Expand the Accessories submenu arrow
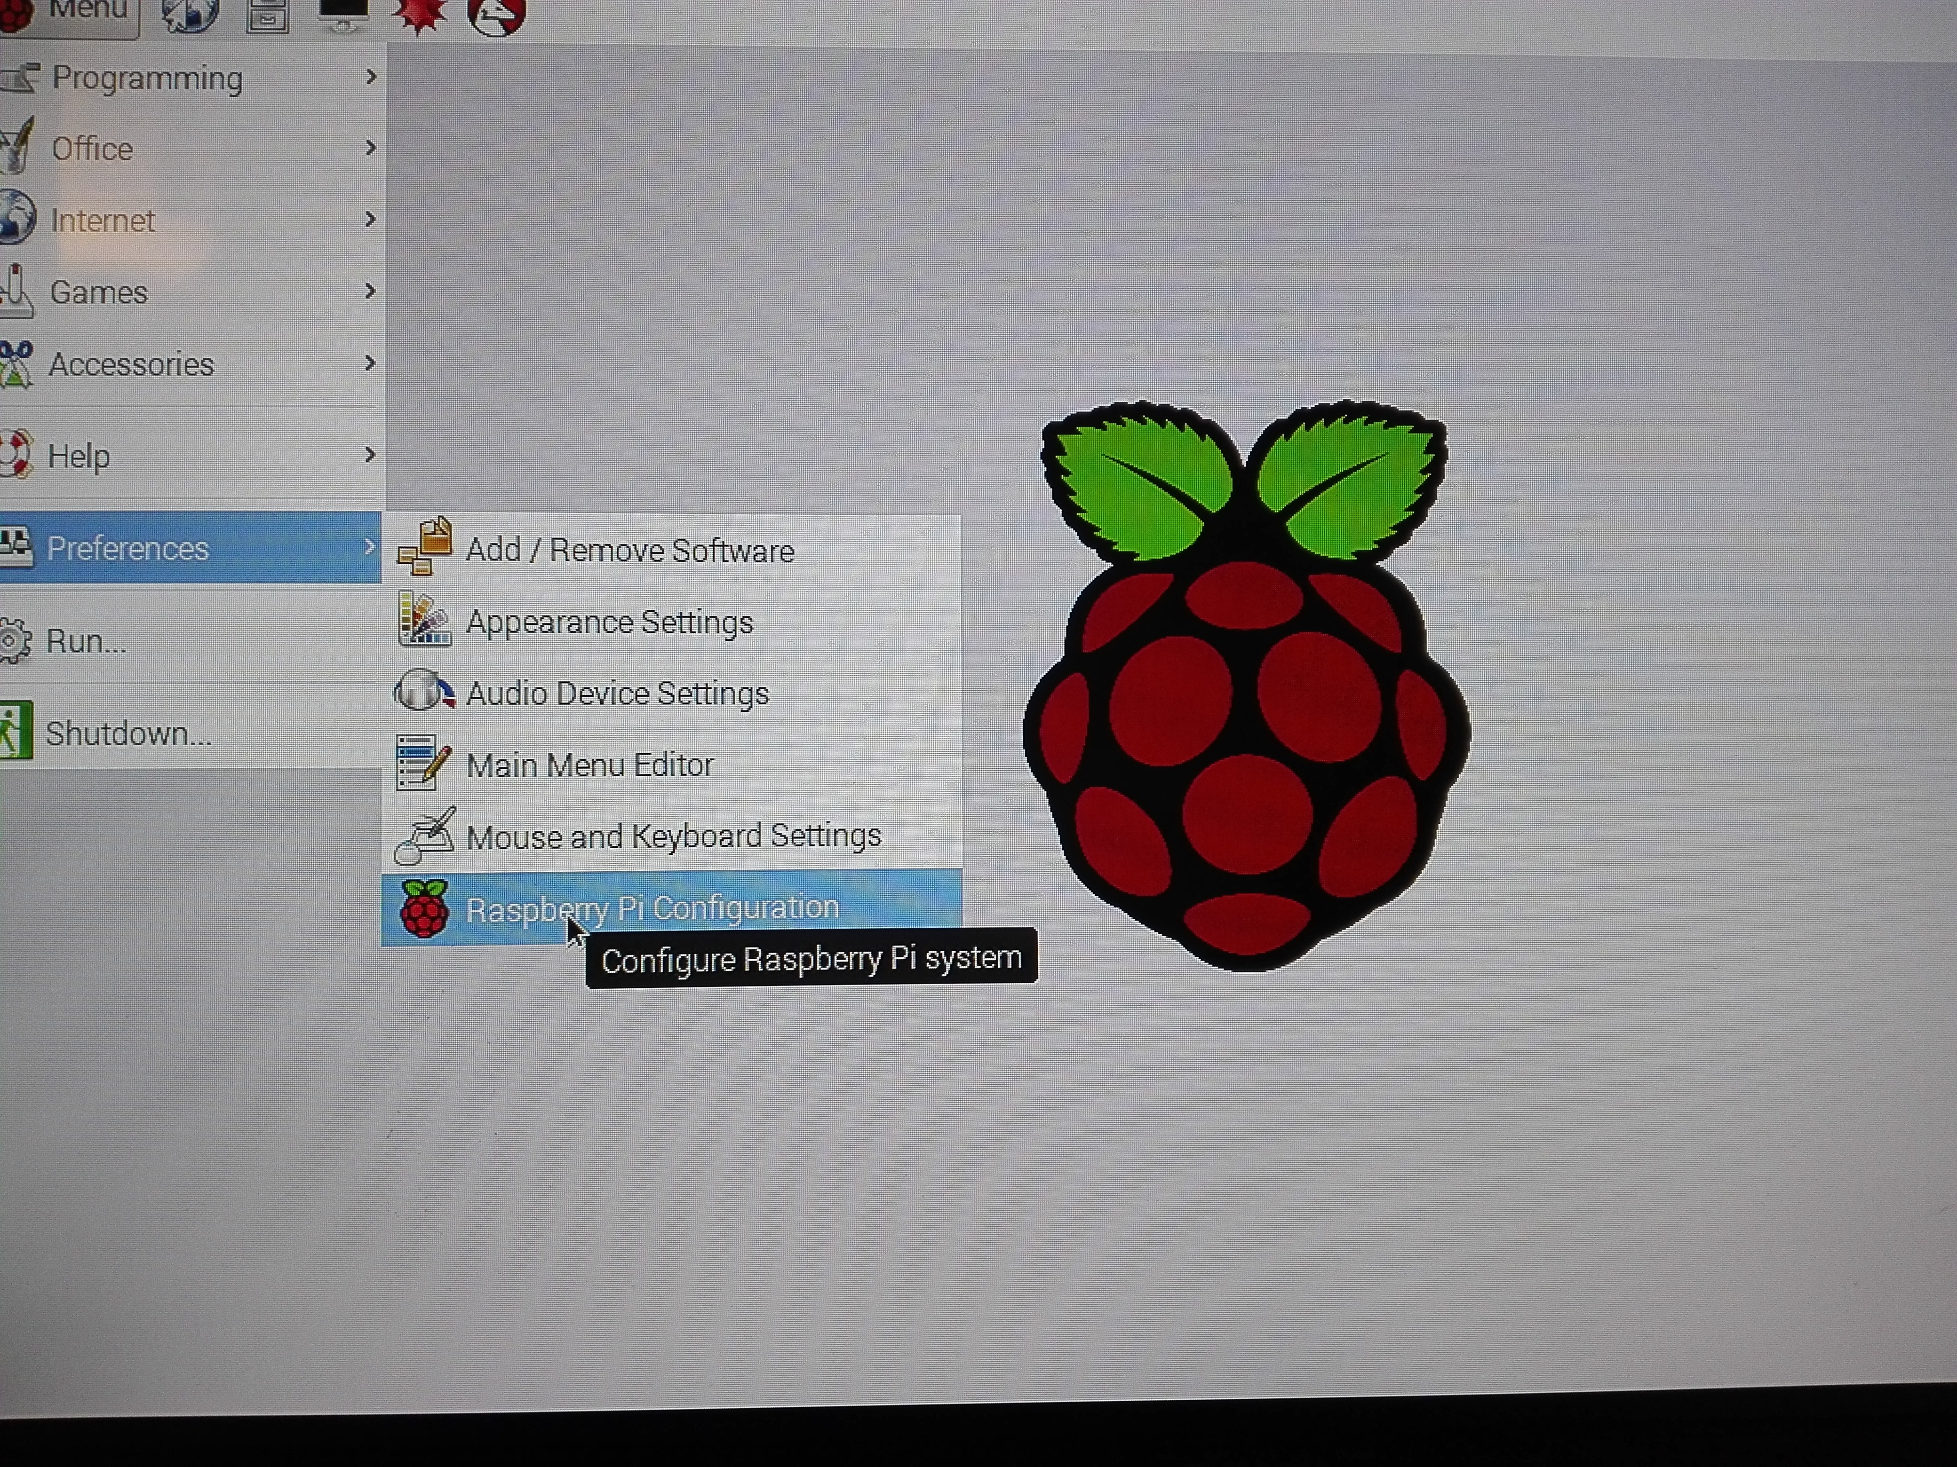 coord(371,363)
